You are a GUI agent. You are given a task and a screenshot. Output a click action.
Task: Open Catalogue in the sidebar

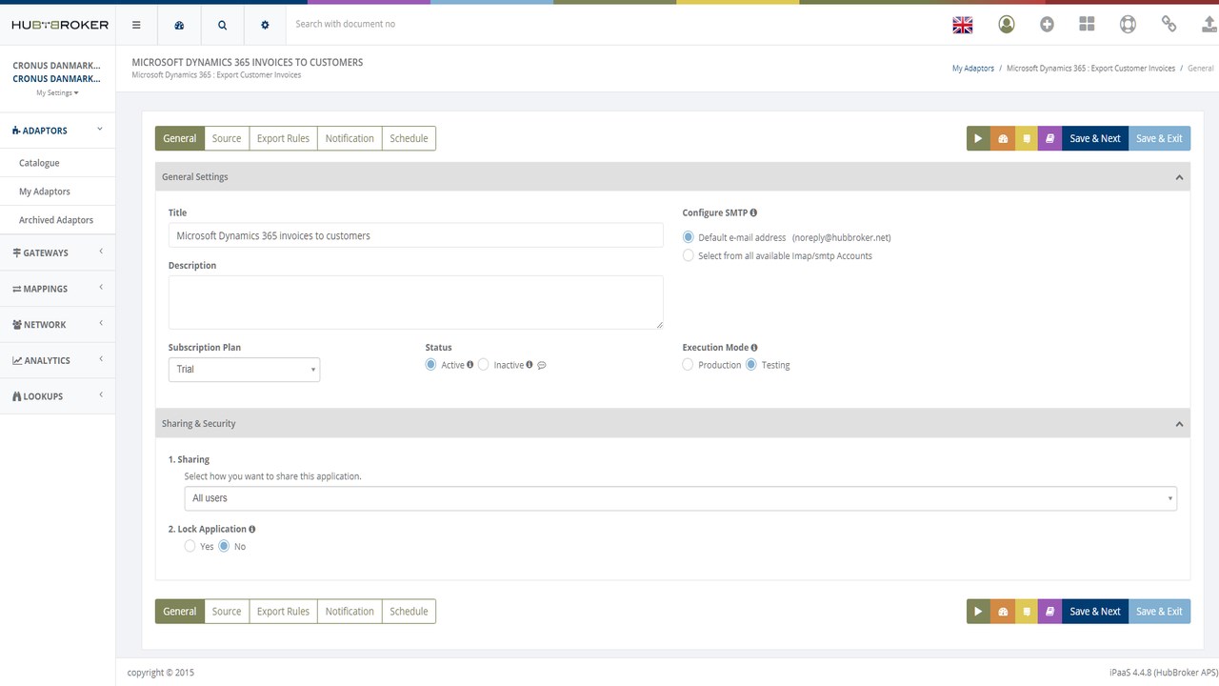(39, 163)
